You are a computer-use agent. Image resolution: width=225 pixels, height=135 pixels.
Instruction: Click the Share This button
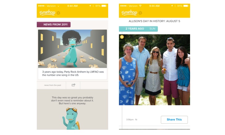pyautogui.click(x=174, y=120)
